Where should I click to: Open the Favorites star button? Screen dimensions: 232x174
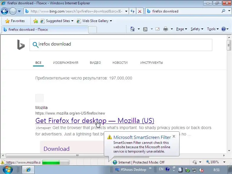click(x=15, y=21)
